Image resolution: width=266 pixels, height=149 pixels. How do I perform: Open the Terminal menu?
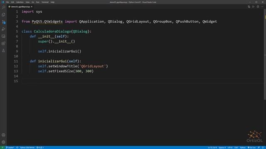click(x=45, y=2)
